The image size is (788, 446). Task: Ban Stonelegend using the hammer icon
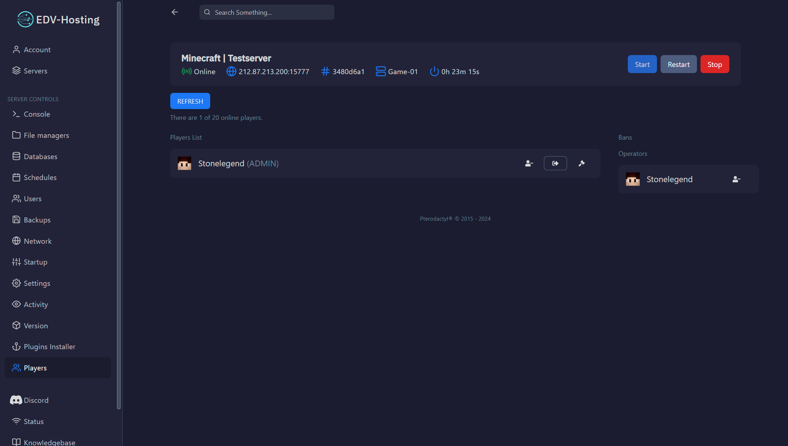pos(581,163)
